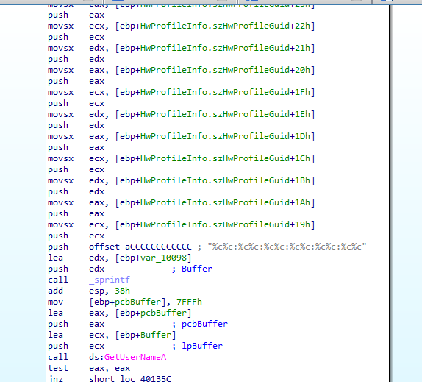Select the 'test eax, eax' instruction
This screenshot has width=422, height=382.
[89, 368]
